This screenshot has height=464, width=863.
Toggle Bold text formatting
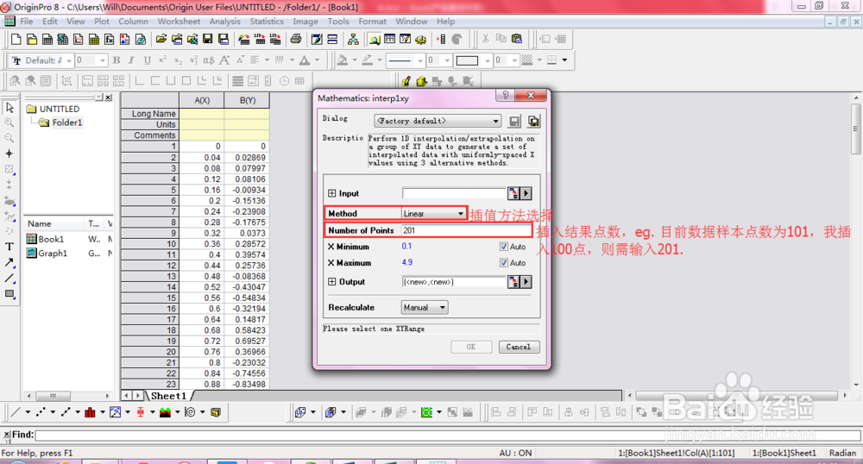117,60
